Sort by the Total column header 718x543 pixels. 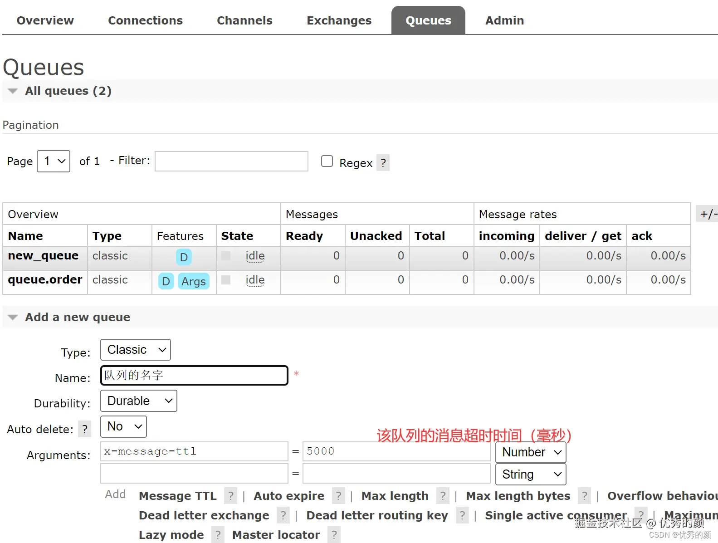coord(430,236)
